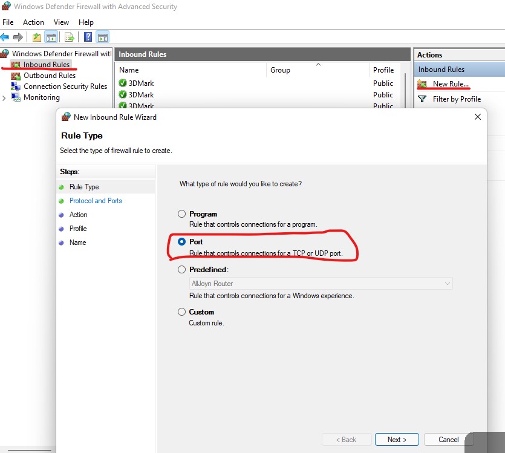Select Inbound Rules in the tree

(x=47, y=64)
